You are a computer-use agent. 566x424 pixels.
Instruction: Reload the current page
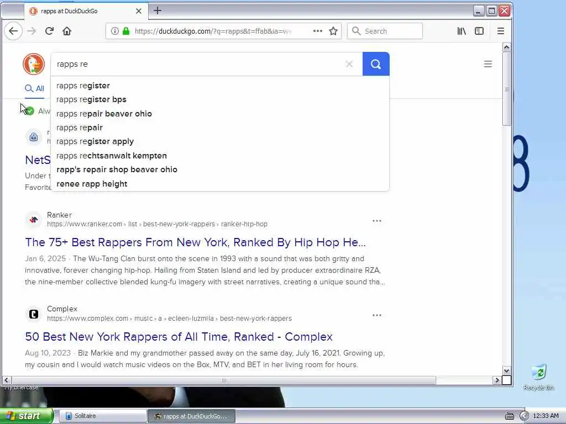pyautogui.click(x=49, y=31)
